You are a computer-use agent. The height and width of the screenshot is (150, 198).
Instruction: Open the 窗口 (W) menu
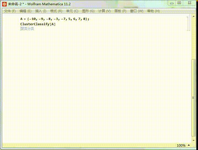coord(137,11)
